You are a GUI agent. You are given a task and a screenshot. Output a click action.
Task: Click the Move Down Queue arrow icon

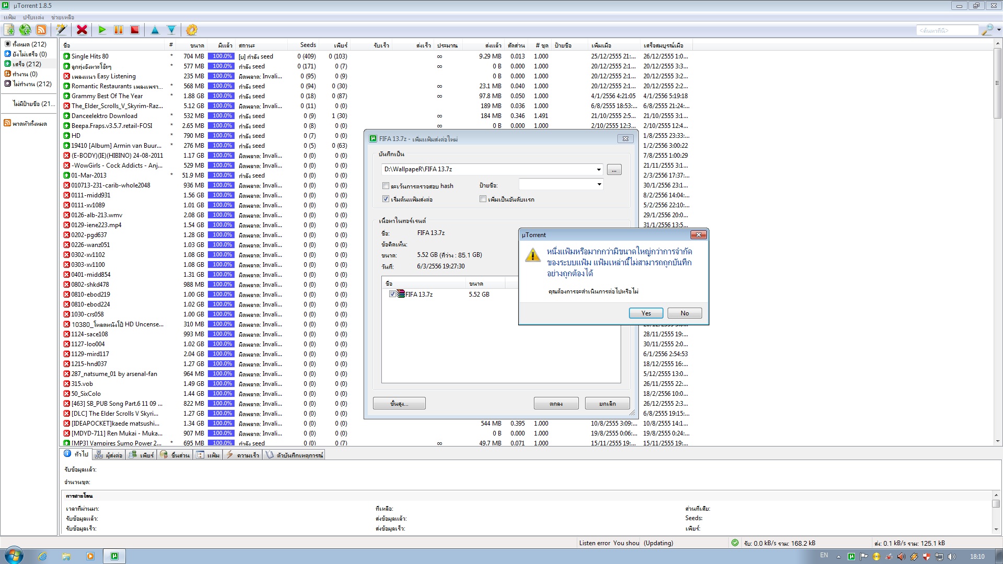171,30
